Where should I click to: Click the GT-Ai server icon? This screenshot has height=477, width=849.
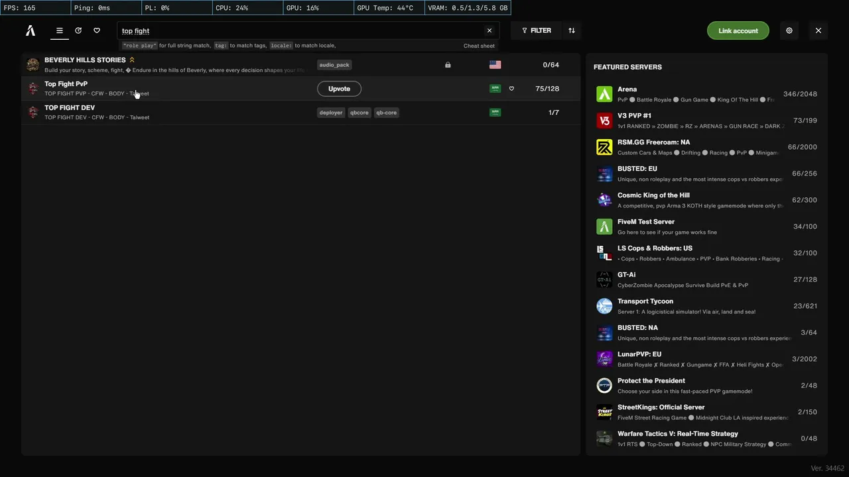(x=604, y=280)
